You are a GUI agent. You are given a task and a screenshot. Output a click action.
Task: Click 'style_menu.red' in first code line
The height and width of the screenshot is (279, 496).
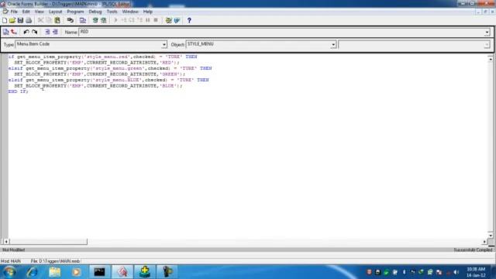point(107,57)
